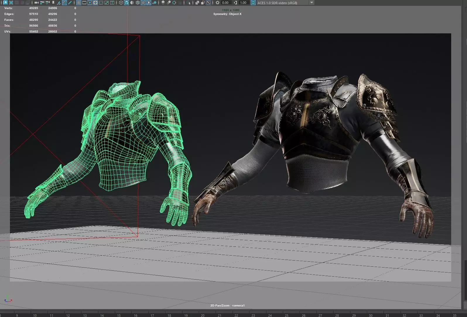Image resolution: width=467 pixels, height=317 pixels.
Task: Click frame 30 on the timeline
Action: point(371,315)
